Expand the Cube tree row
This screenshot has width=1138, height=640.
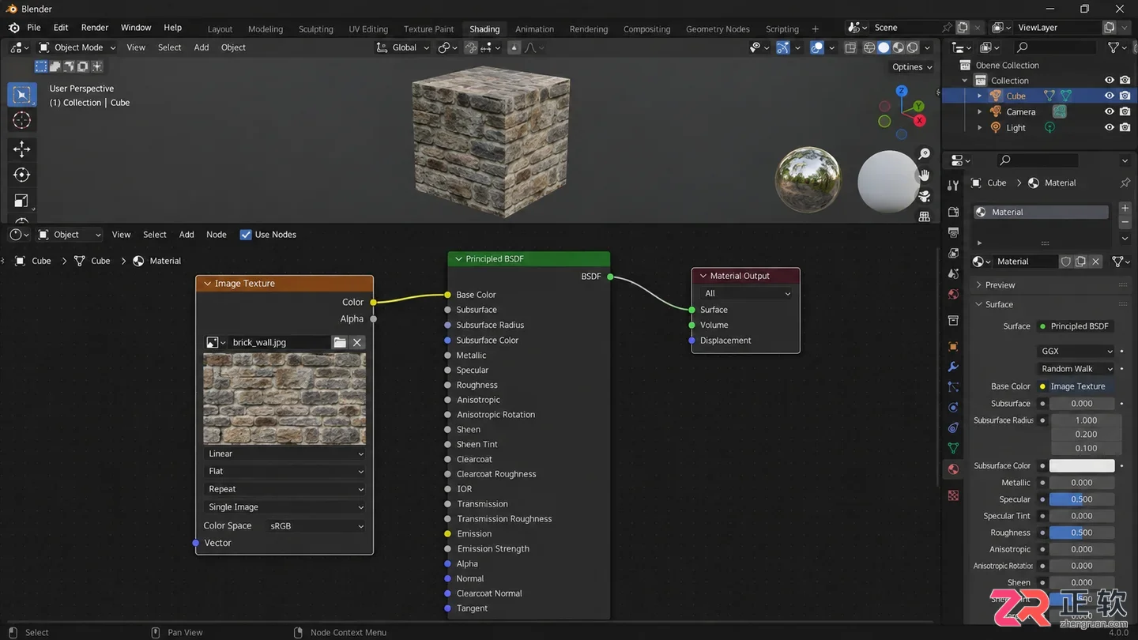click(980, 96)
